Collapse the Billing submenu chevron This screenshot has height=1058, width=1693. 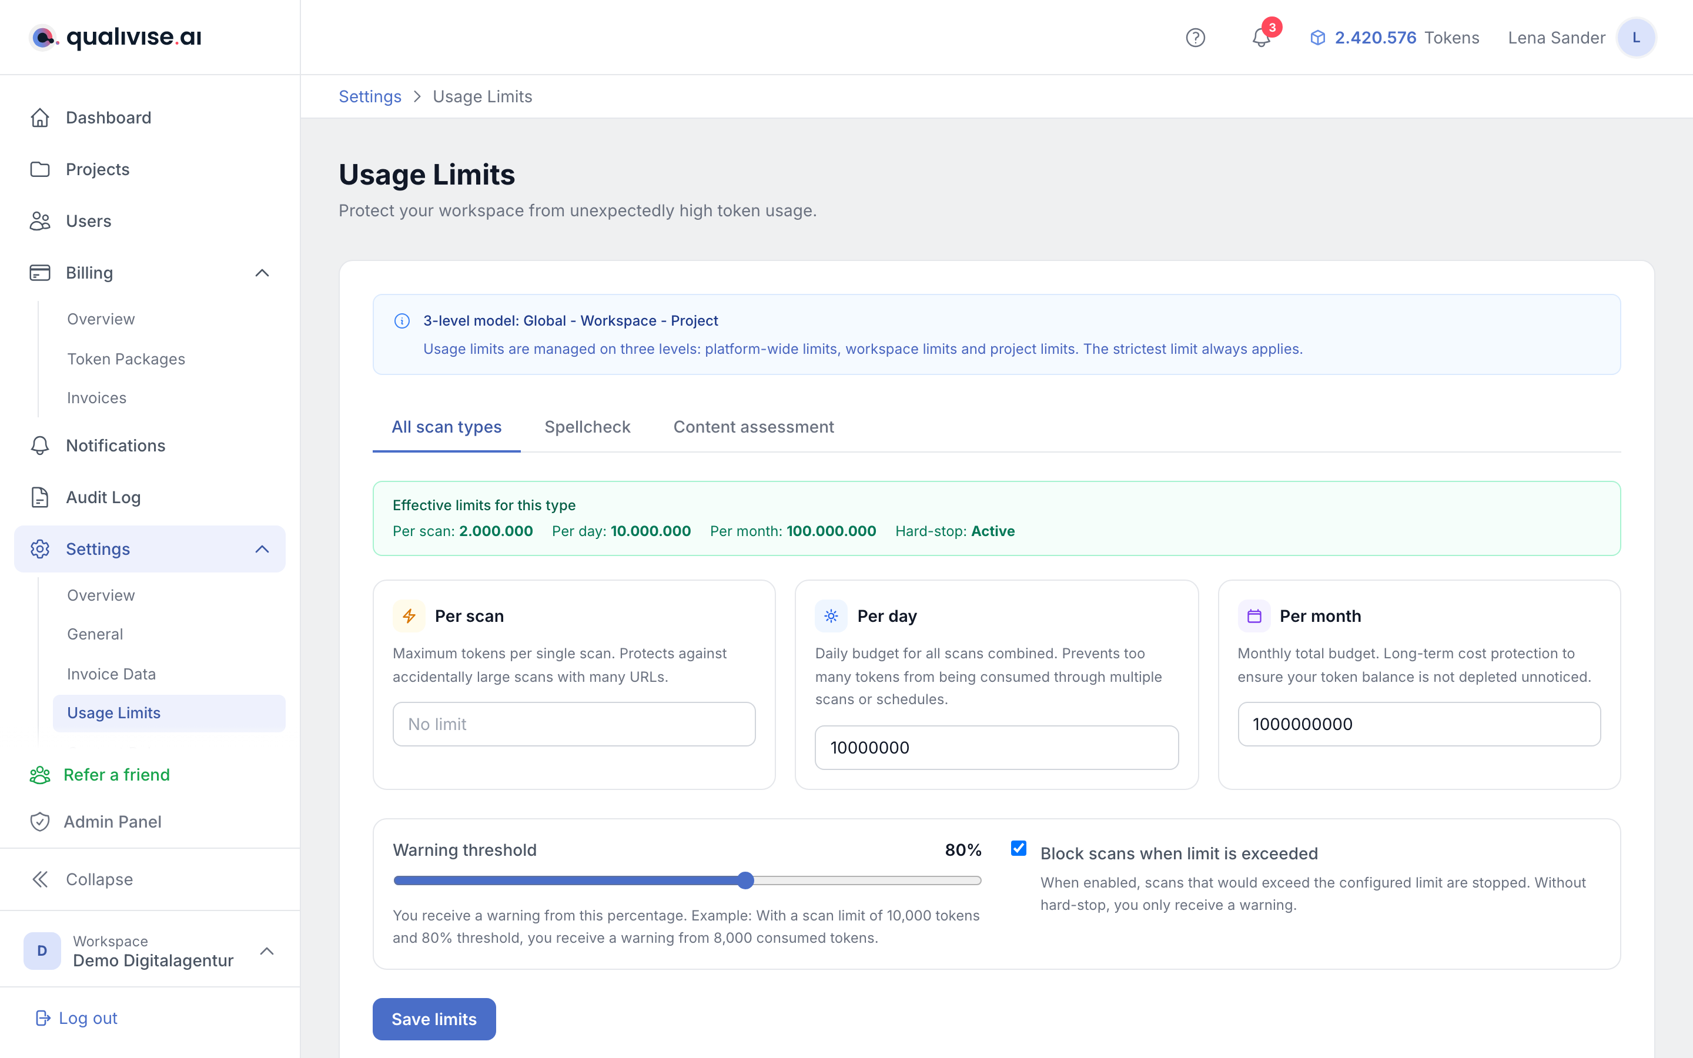pyautogui.click(x=262, y=273)
